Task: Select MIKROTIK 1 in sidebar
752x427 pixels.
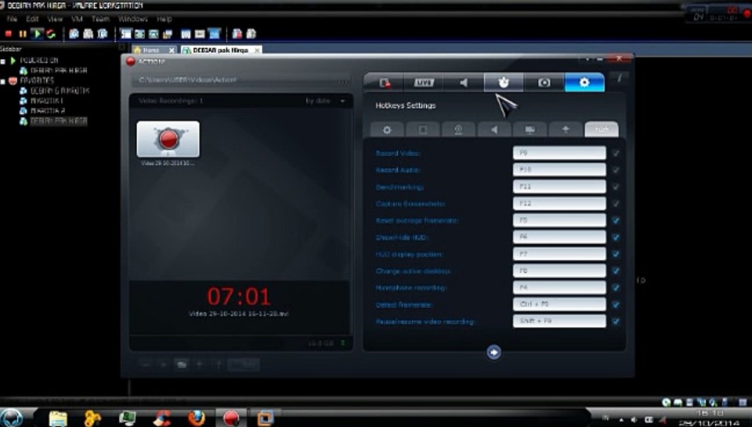Action: click(x=42, y=101)
